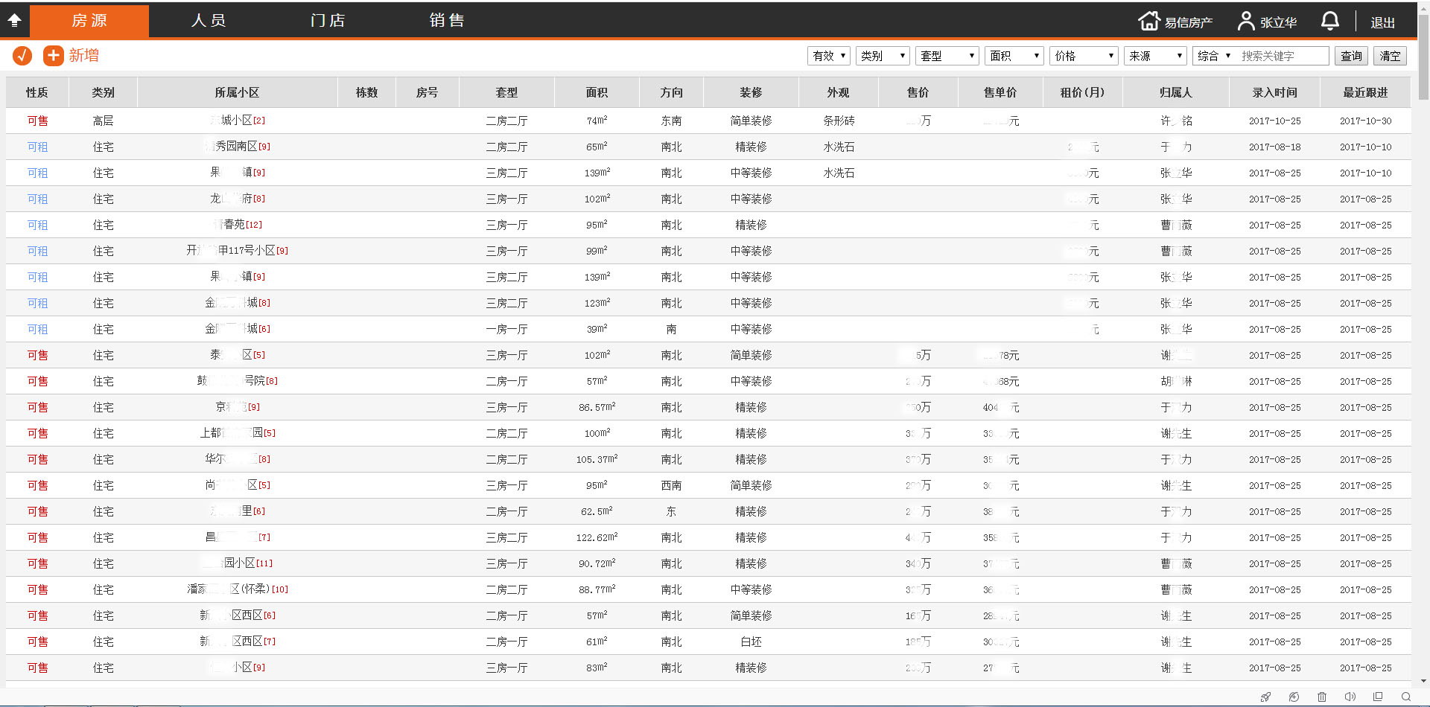Click the overlapping-windows icon in status bar
The image size is (1430, 707).
(x=1378, y=697)
